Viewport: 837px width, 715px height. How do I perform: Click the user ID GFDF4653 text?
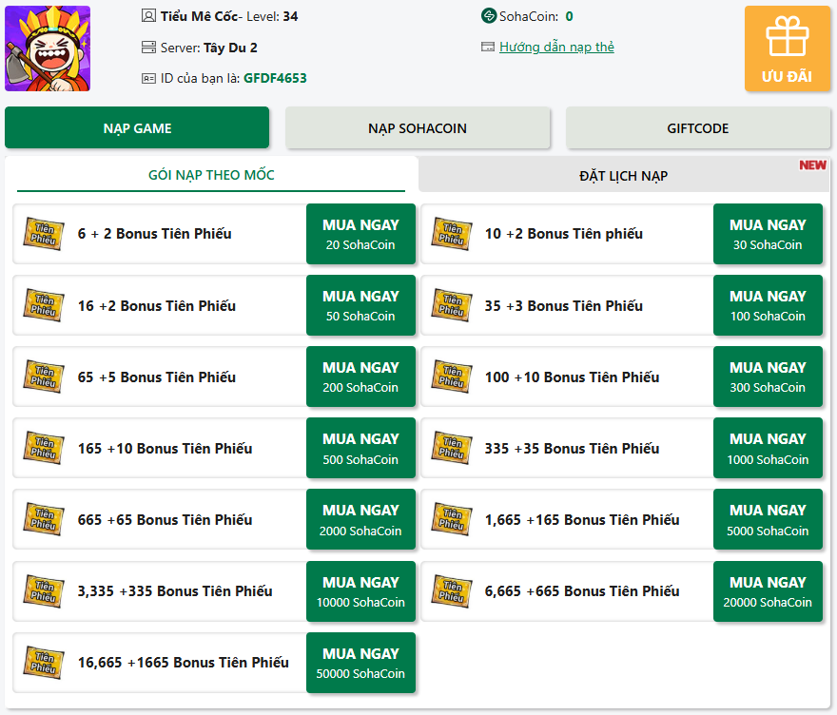click(275, 78)
